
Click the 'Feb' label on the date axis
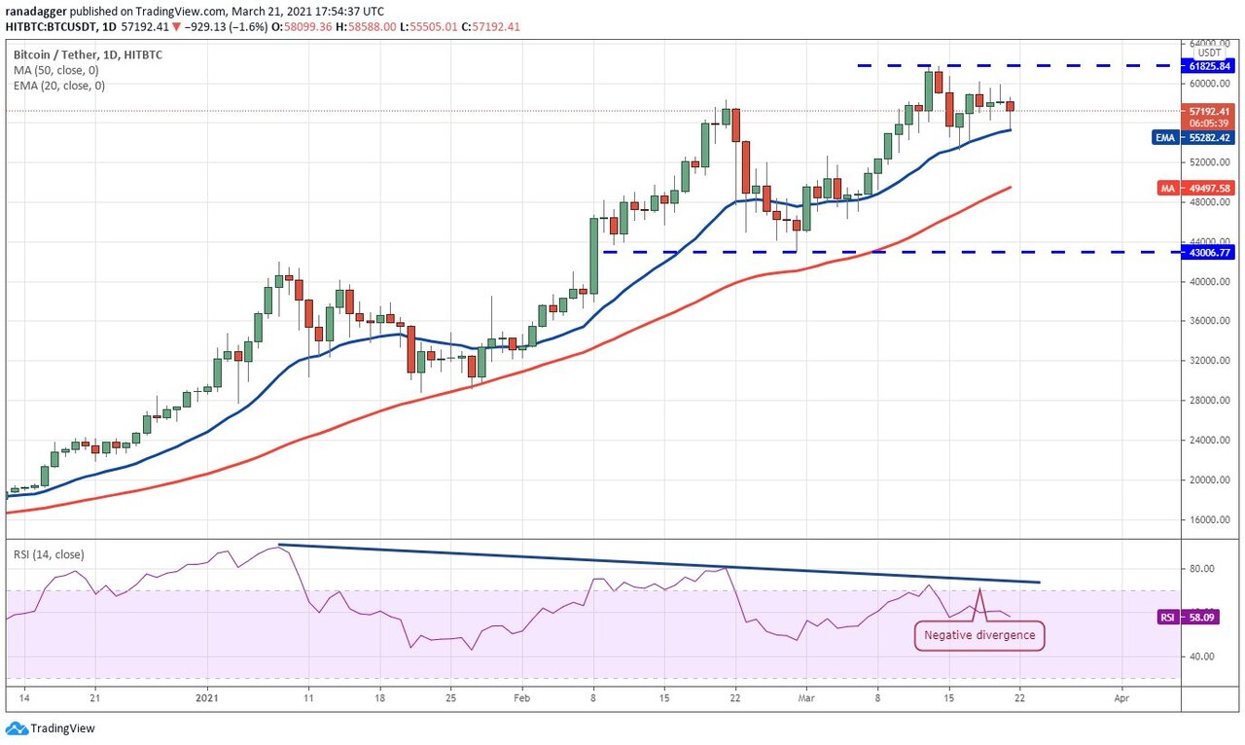click(522, 697)
